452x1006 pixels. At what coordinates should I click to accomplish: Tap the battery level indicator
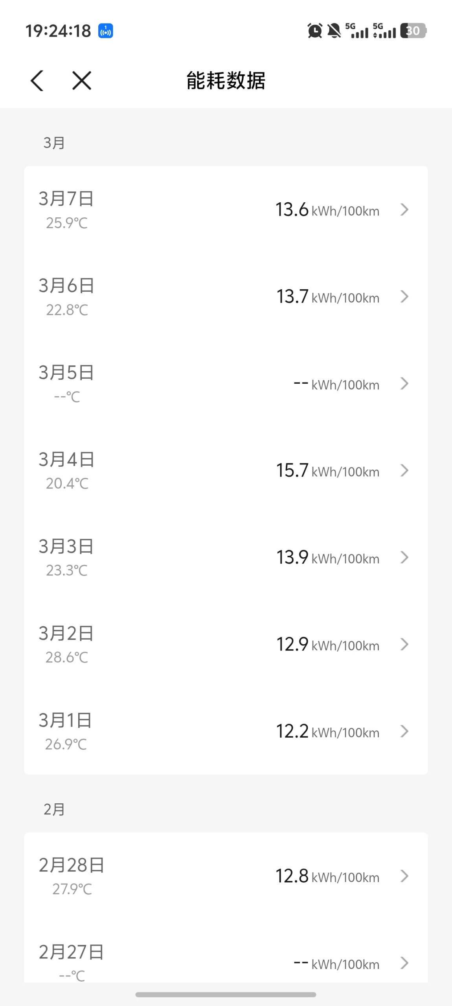pyautogui.click(x=413, y=31)
